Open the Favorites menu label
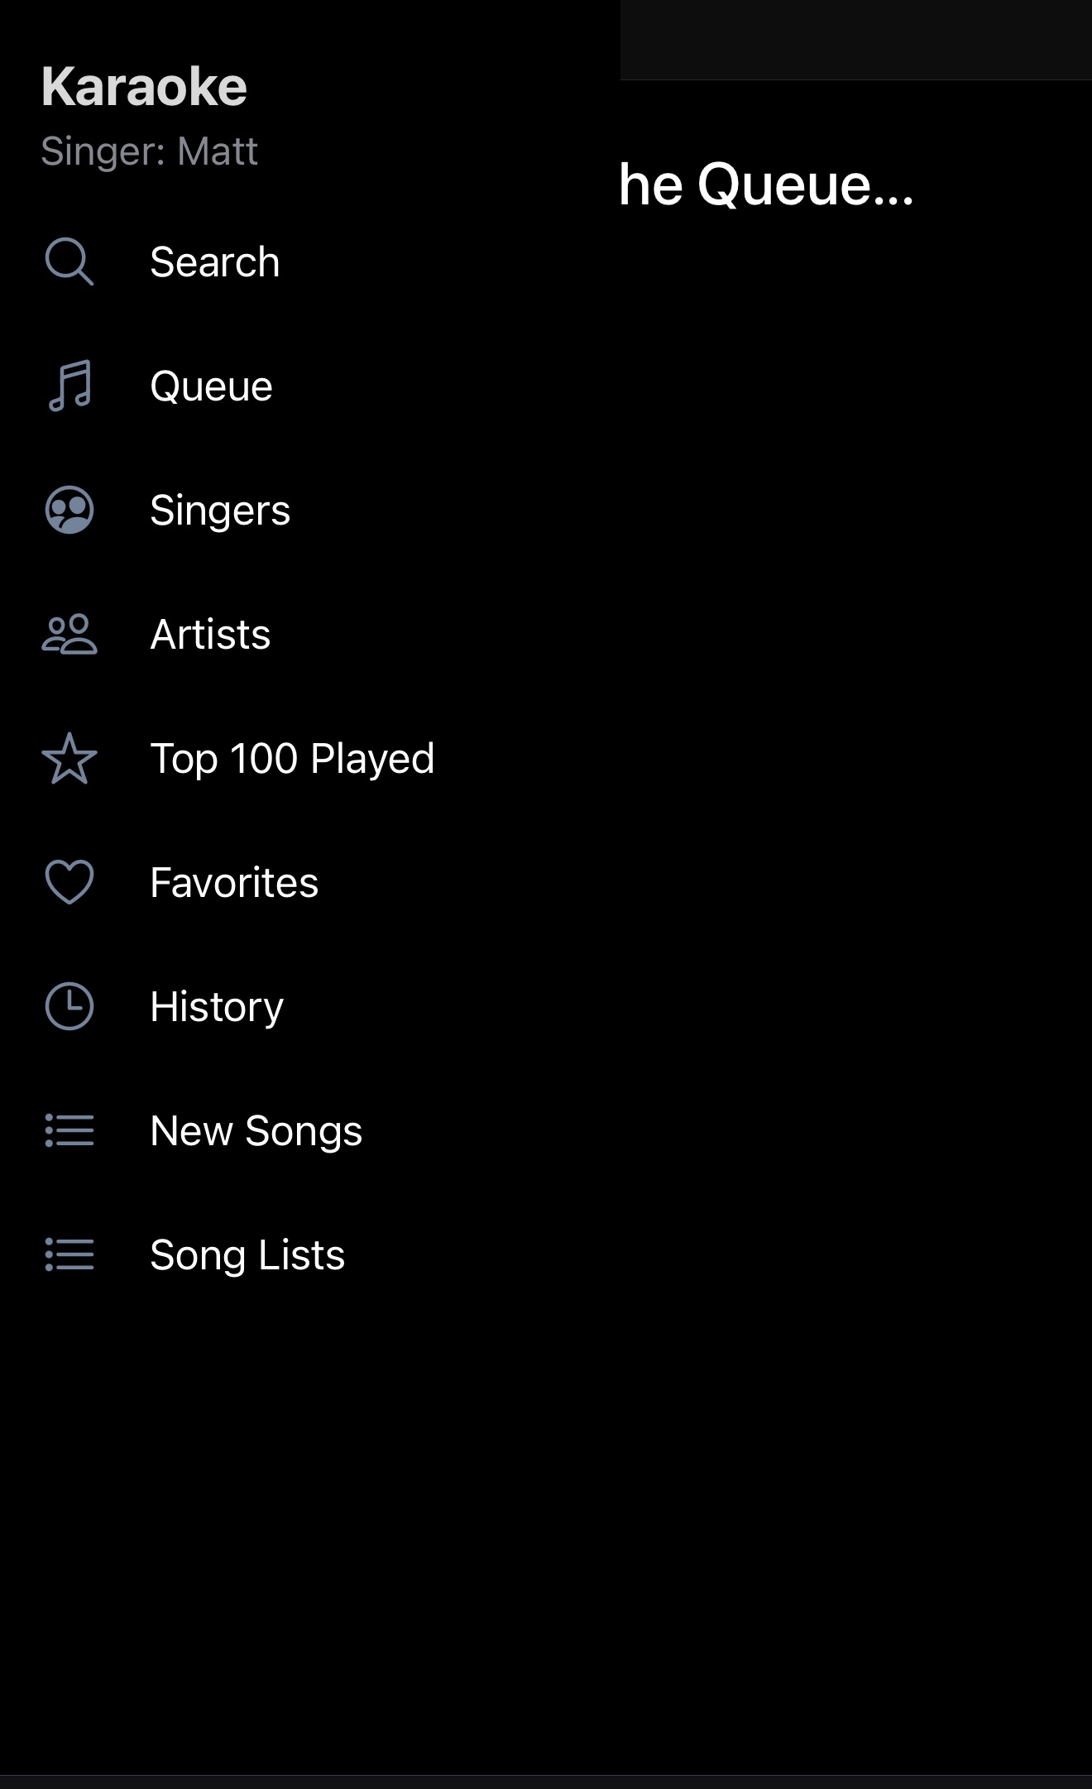1092x1789 pixels. (234, 883)
